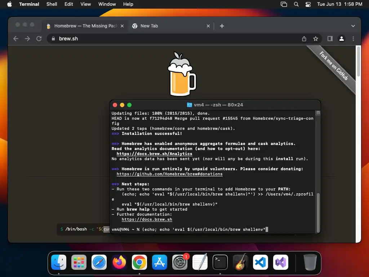Open Chrome profile menu
Viewport: 369px width, 277px height.
[x=342, y=39]
